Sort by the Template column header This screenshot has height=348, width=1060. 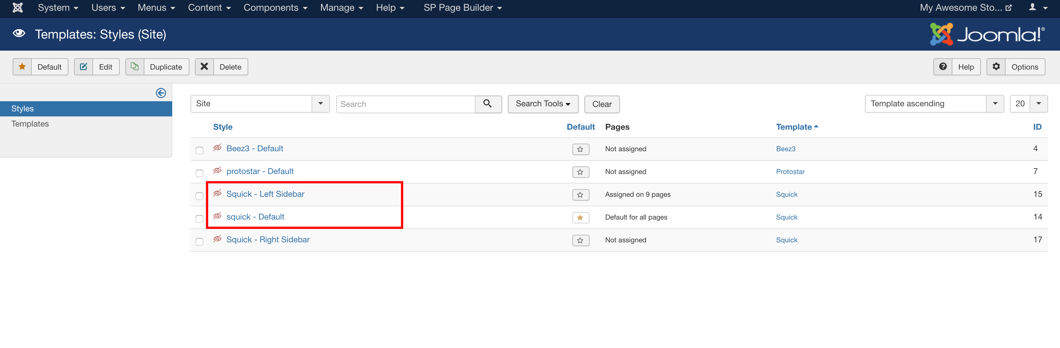pos(797,127)
